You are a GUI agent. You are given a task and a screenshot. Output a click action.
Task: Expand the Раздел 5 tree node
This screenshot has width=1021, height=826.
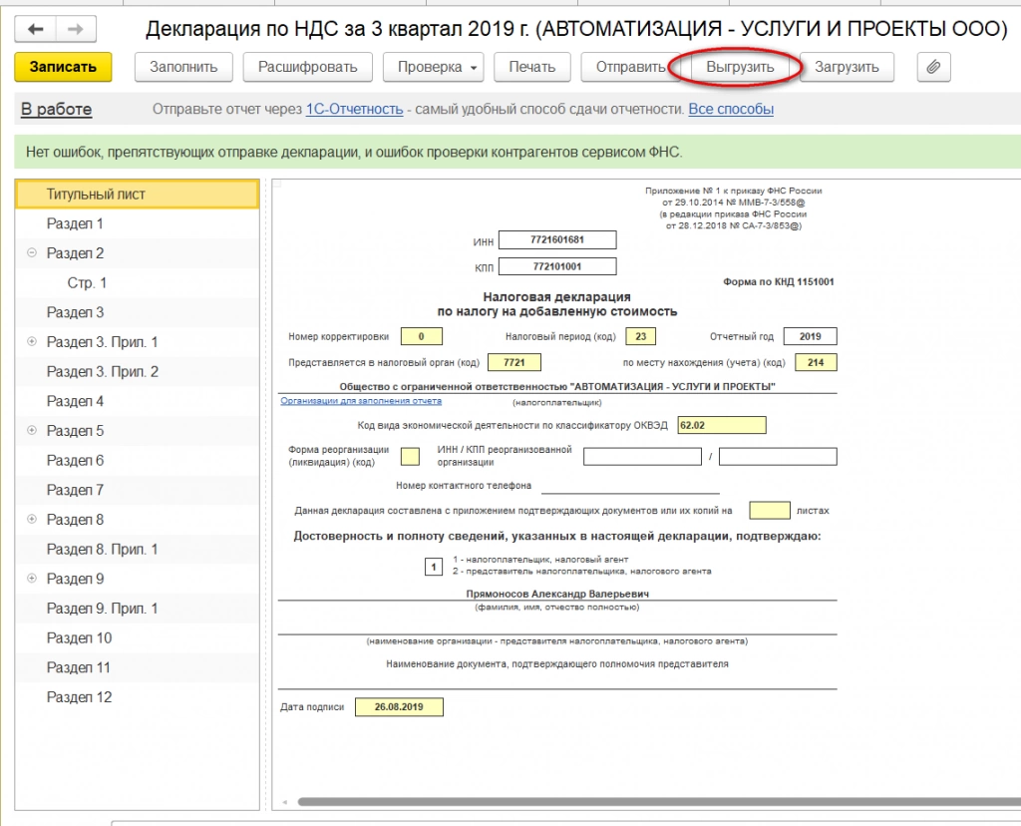31,430
